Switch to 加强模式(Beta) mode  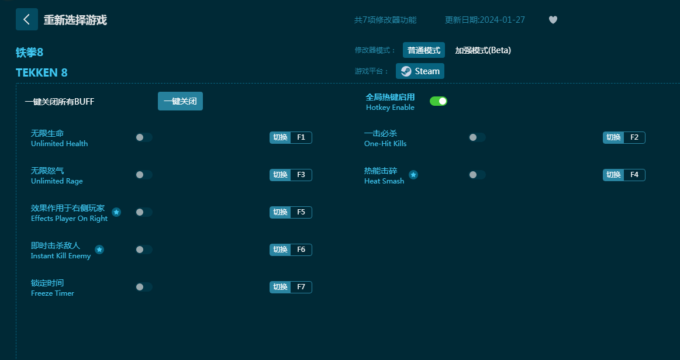(483, 50)
